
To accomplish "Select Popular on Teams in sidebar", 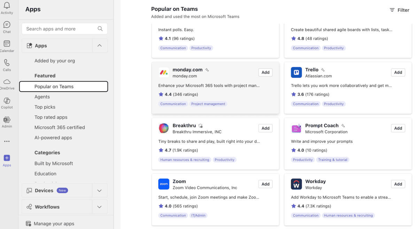I will (x=63, y=86).
